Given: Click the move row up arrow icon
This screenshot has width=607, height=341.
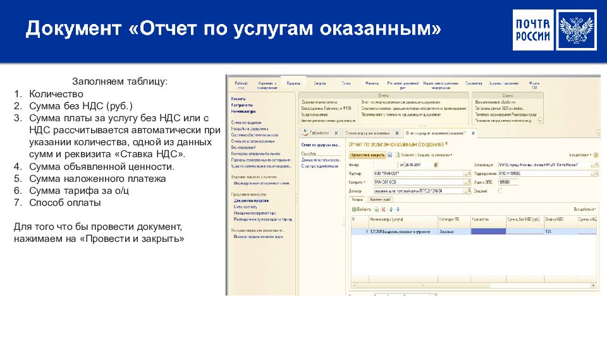Looking at the screenshot, I should tap(391, 210).
